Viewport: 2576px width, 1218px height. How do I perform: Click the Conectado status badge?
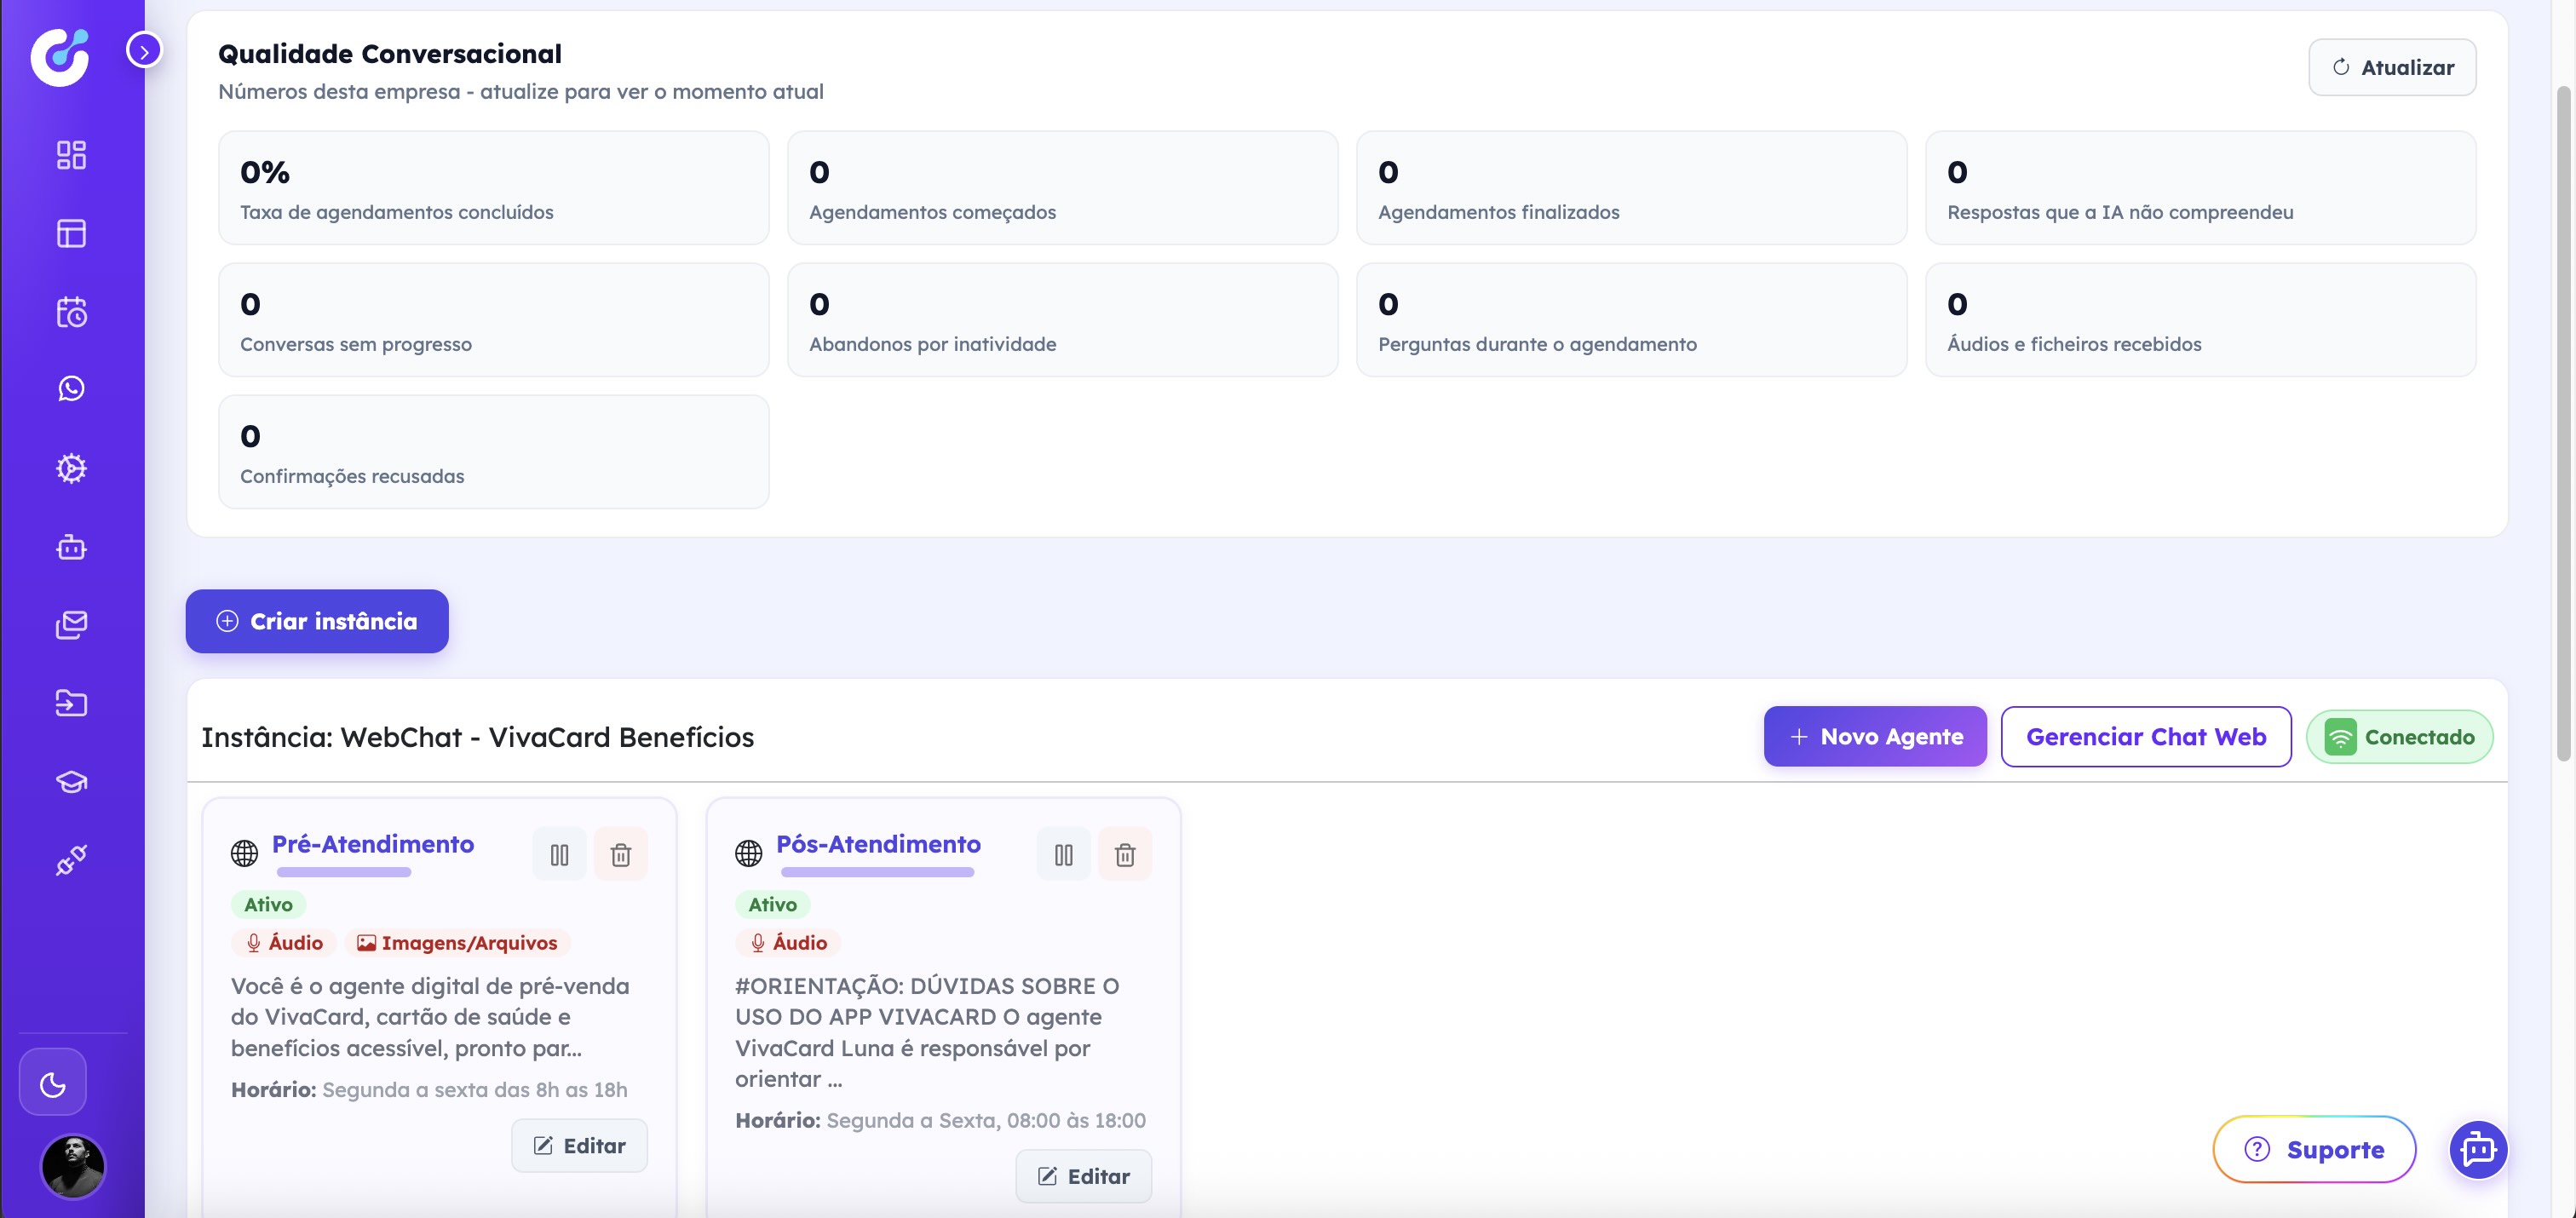coord(2399,737)
